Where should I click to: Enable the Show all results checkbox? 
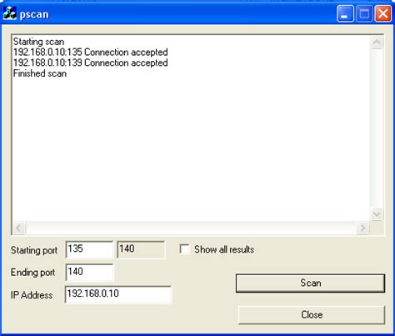[184, 249]
